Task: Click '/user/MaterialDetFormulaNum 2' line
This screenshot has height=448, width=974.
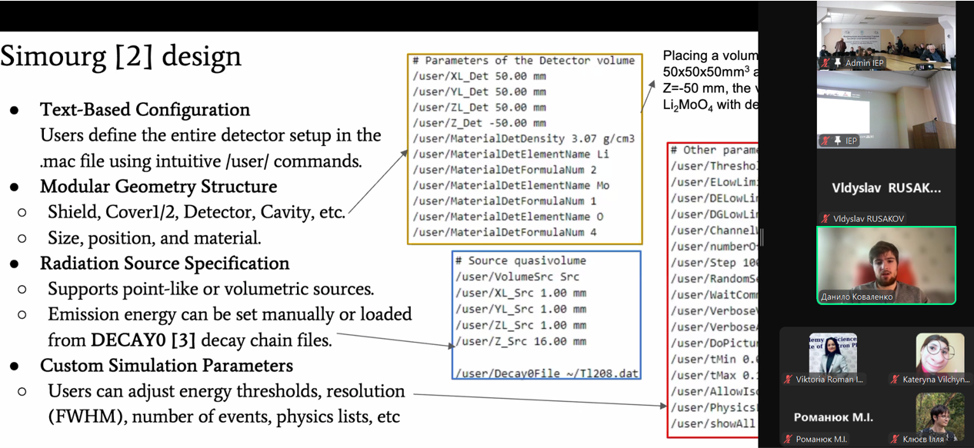Action: pyautogui.click(x=505, y=169)
